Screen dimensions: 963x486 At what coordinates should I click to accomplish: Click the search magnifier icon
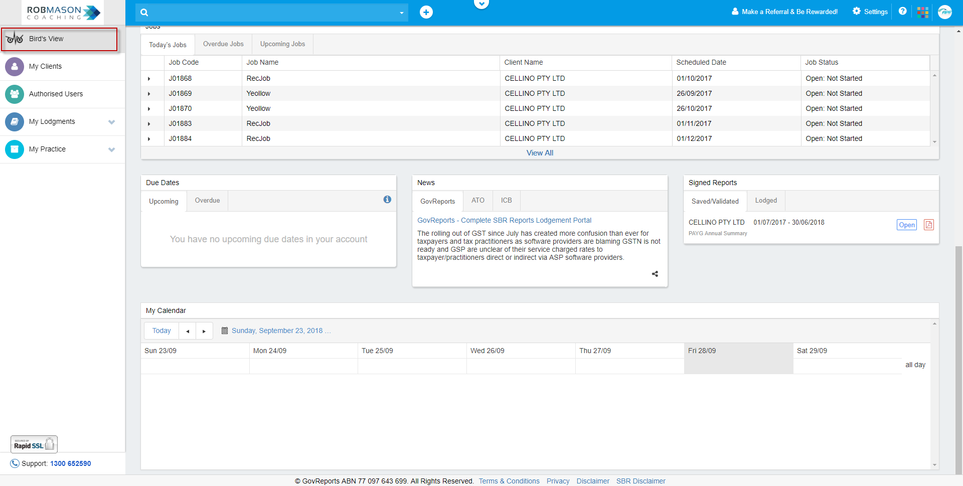click(x=144, y=13)
